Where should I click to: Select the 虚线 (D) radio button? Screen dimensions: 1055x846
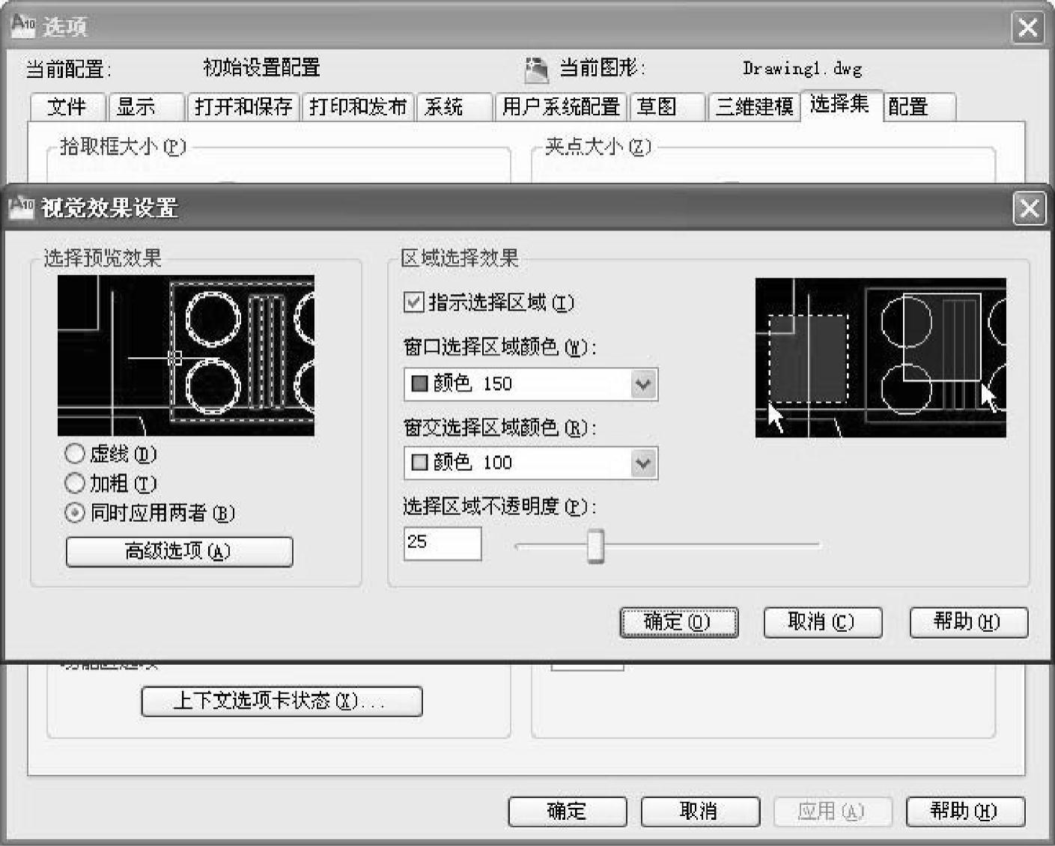(75, 454)
